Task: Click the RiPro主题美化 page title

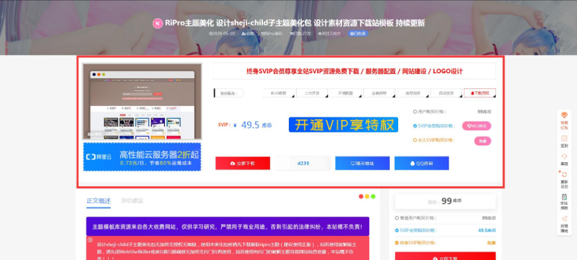Action: click(295, 23)
